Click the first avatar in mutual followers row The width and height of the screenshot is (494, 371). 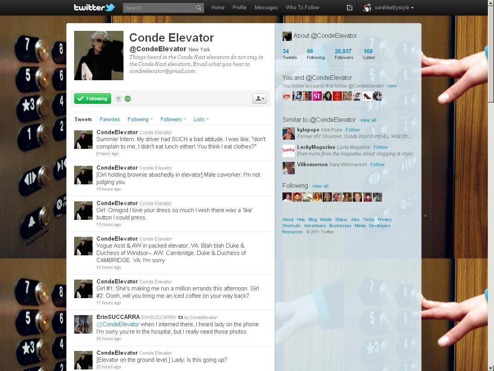click(287, 96)
